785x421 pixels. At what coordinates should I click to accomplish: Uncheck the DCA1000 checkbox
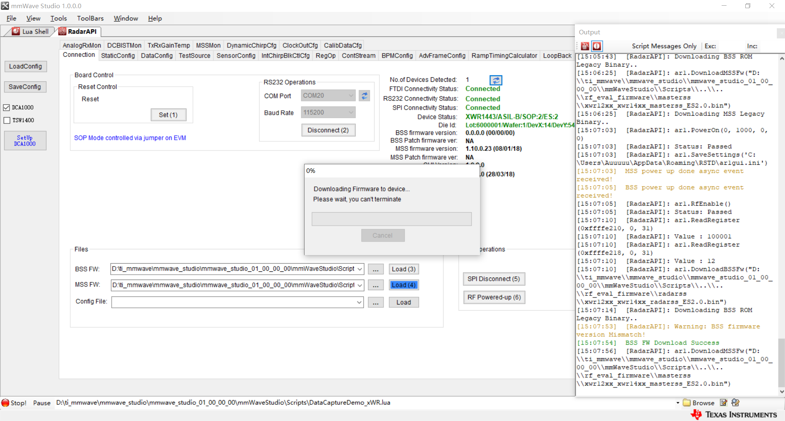(x=7, y=107)
